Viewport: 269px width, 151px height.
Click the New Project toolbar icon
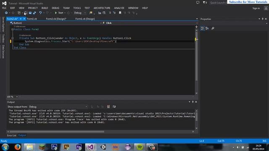coord(19,13)
